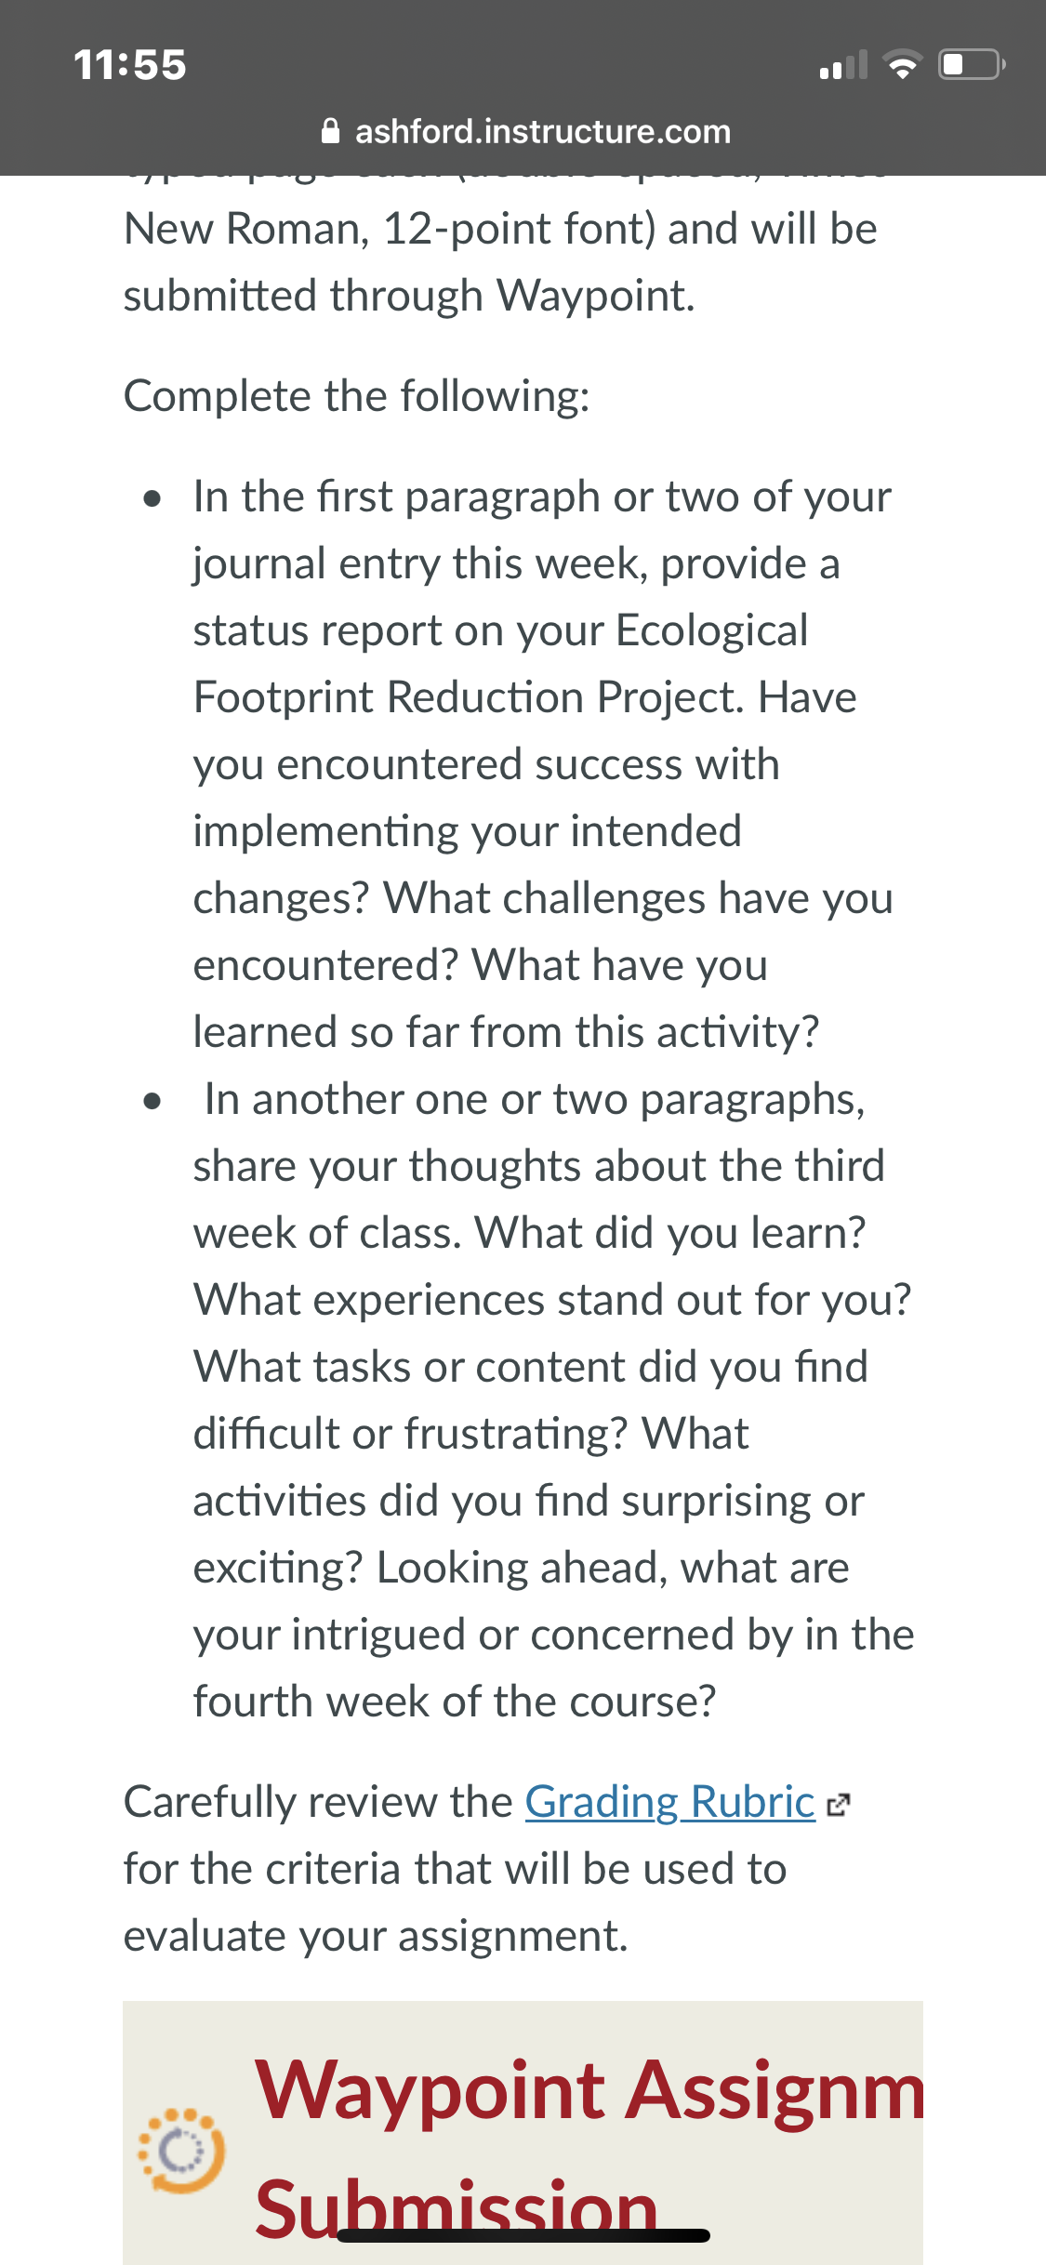1046x2265 pixels.
Task: Tap the first bullet point marker
Action: point(153,499)
